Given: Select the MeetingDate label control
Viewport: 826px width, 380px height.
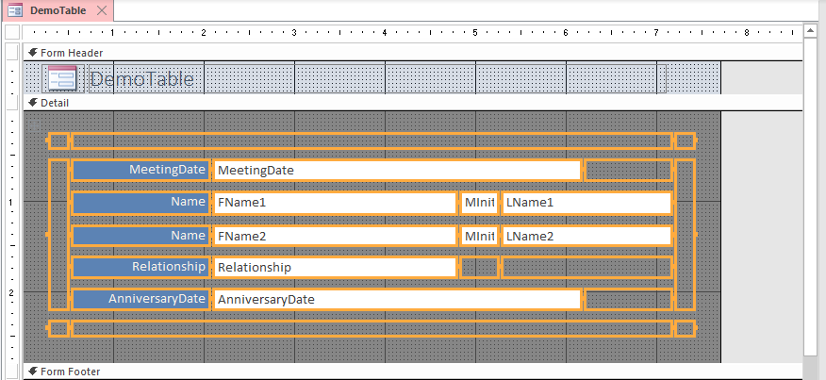Looking at the screenshot, I should (140, 170).
